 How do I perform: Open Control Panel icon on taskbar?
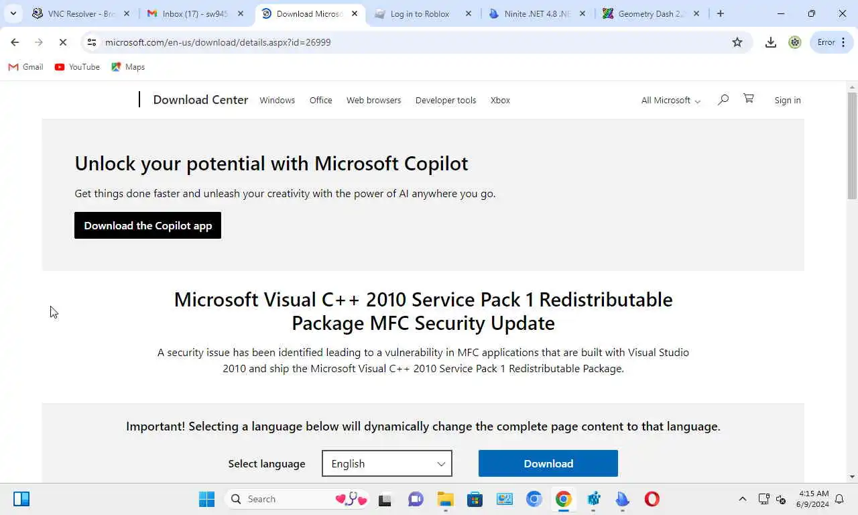(504, 499)
